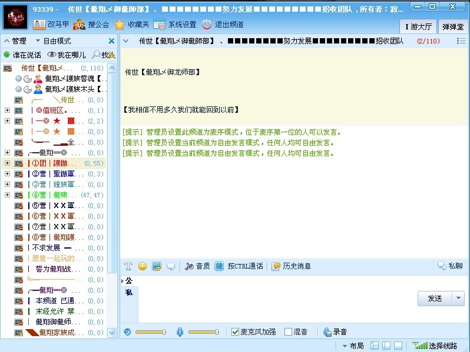
Task: Open the list options icon near (2/110)
Action: coord(461,41)
